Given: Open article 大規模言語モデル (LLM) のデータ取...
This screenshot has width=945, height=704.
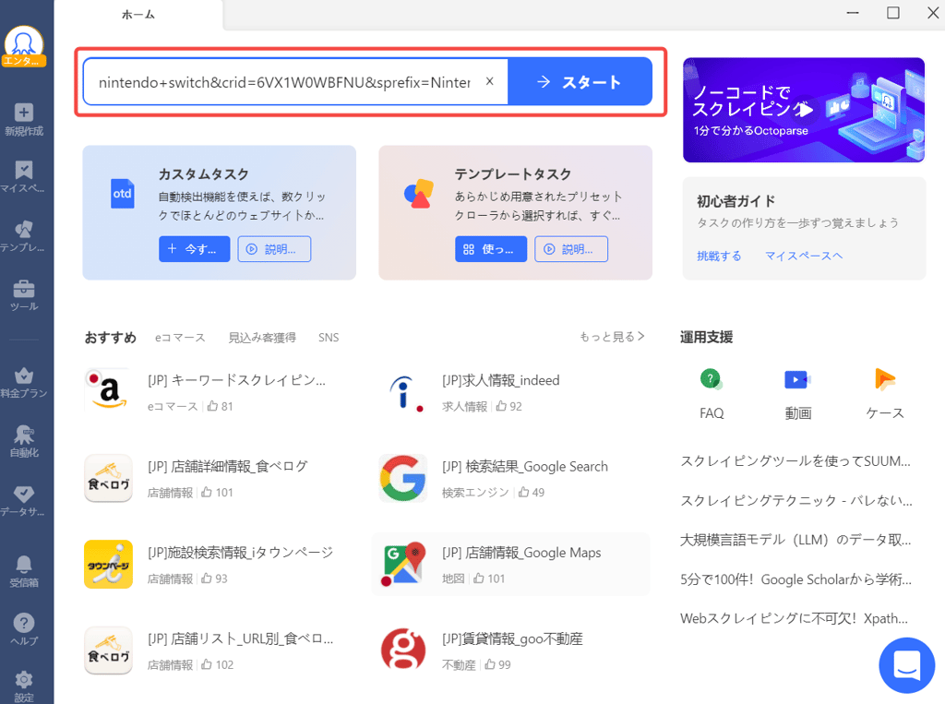Looking at the screenshot, I should point(795,540).
